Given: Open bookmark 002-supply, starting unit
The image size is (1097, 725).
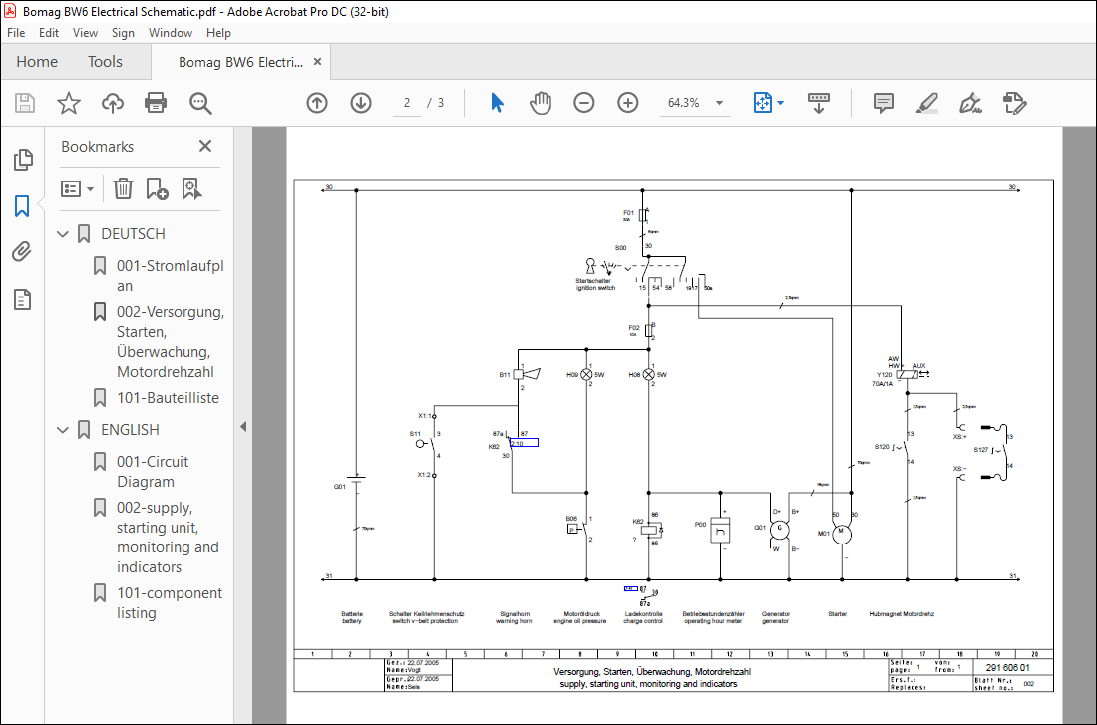Looking at the screenshot, I should click(x=168, y=537).
